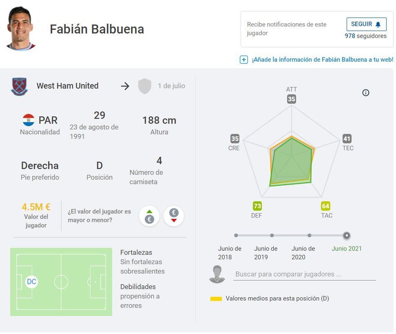Select the Junio 2021 timeline point
This screenshot has height=334, width=396.
(347, 236)
